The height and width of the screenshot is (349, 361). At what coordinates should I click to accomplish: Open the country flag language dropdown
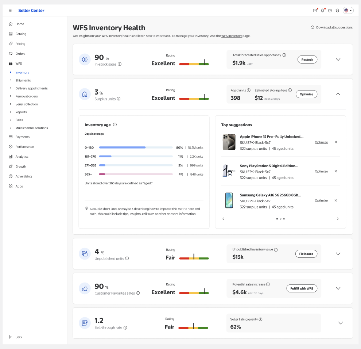(348, 11)
